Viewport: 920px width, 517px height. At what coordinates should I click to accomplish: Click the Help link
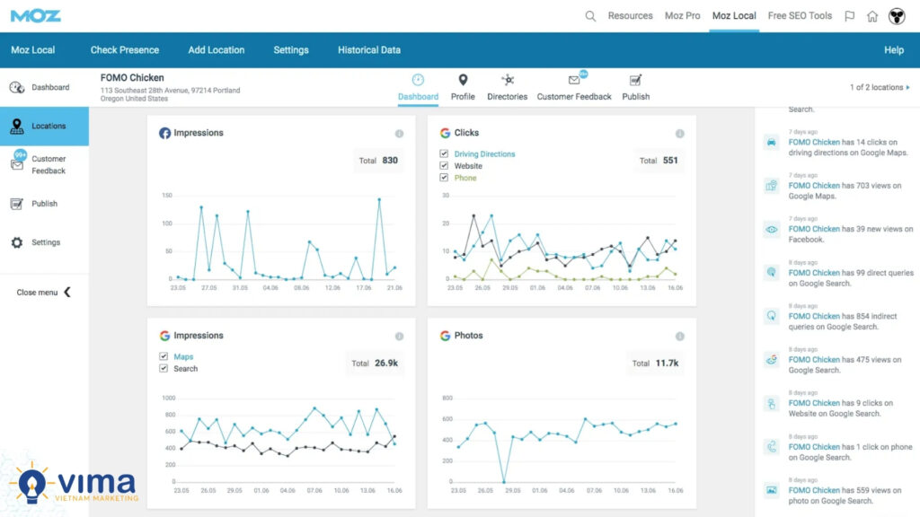tap(894, 50)
